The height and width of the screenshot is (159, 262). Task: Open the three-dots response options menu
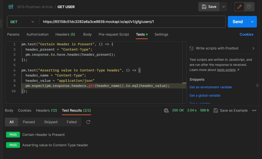(x=254, y=110)
